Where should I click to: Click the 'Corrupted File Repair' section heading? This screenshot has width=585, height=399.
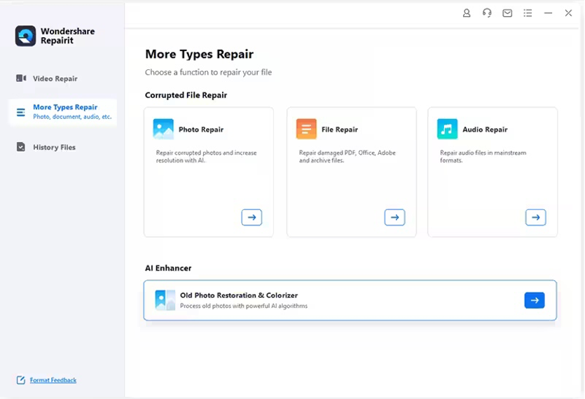click(x=186, y=95)
